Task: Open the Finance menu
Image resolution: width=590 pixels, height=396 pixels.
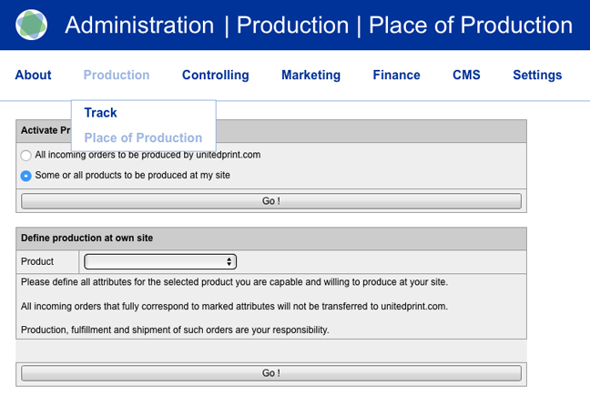Action: [x=396, y=76]
